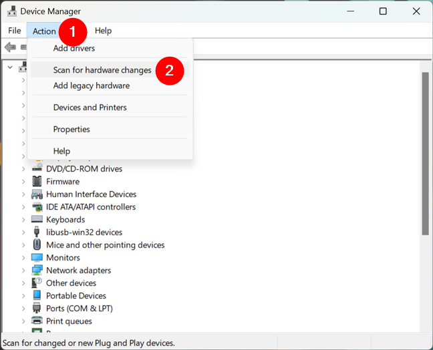Maximize the Device Manager window
The height and width of the screenshot is (350, 433).
click(383, 11)
